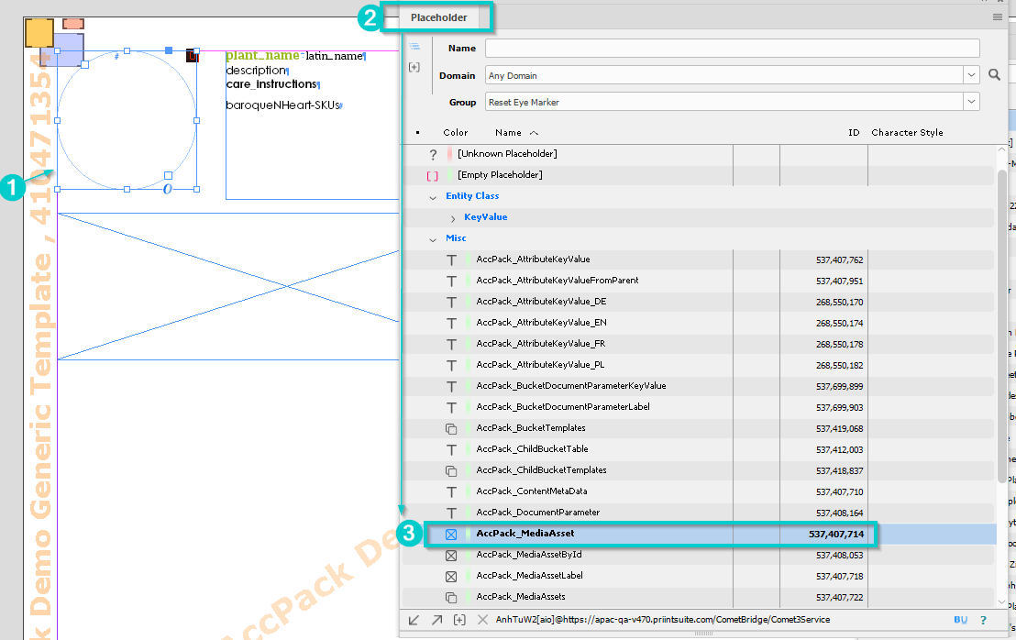Click multi-frame icon of AccPack_MediaAssets row

point(452,597)
